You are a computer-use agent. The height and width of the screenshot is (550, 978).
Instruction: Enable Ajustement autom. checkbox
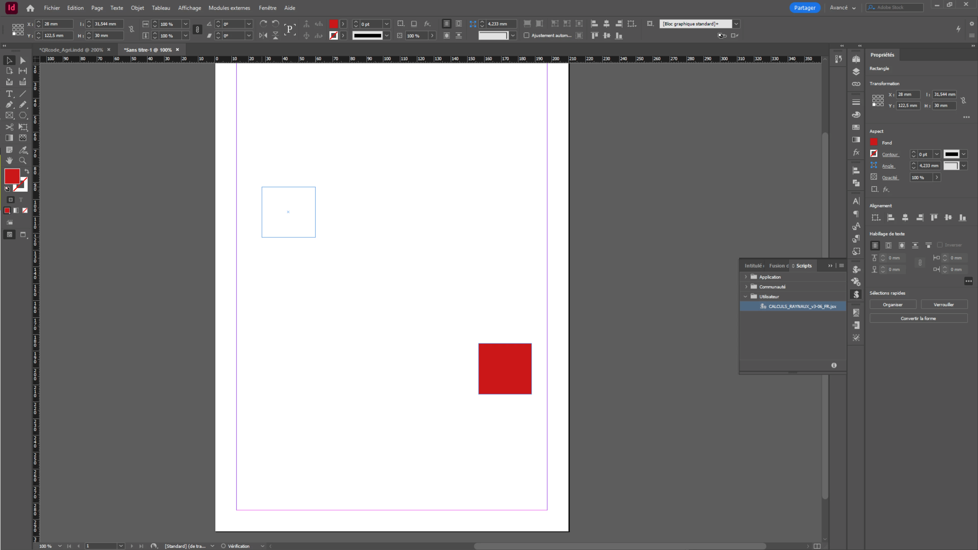point(526,35)
